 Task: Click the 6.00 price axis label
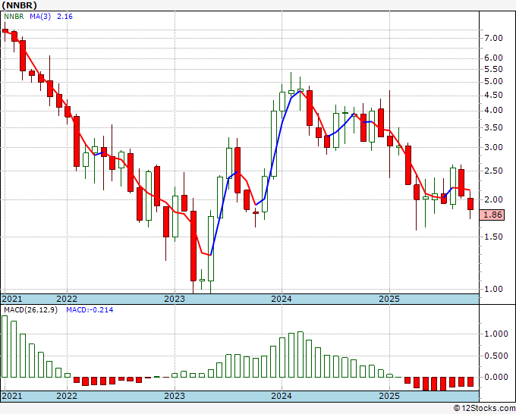pos(493,58)
